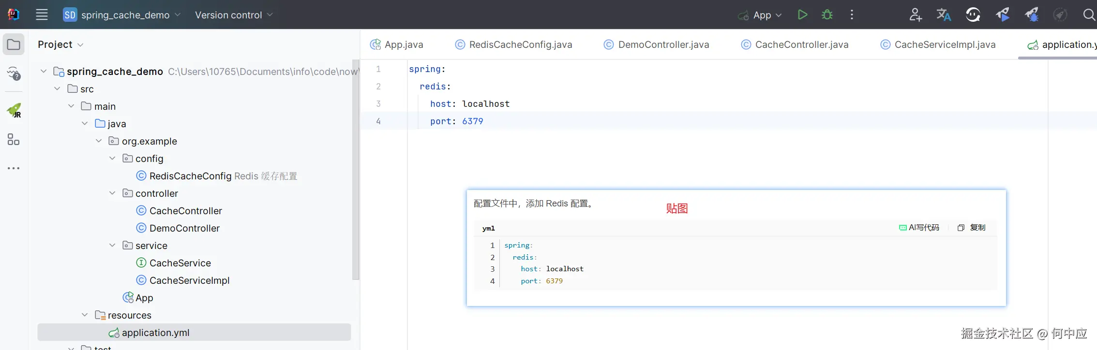Collapse the service package
This screenshot has width=1097, height=350.
coord(112,245)
